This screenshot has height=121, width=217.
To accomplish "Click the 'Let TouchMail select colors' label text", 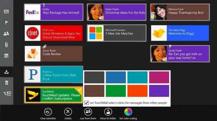I will pos(128,103).
